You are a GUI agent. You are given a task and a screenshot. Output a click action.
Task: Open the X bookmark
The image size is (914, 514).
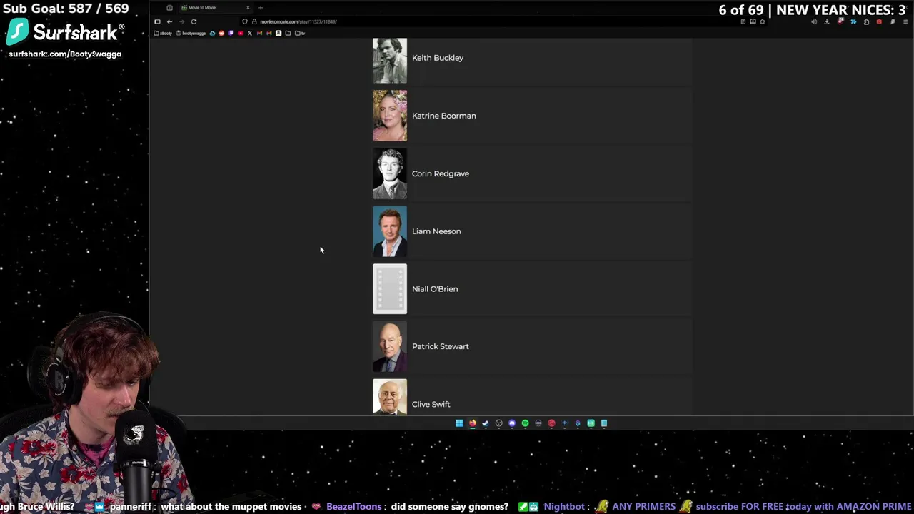click(x=250, y=33)
